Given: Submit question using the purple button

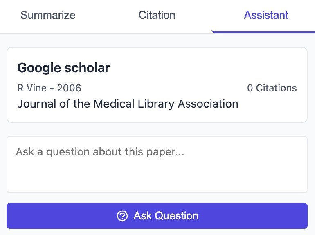Looking at the screenshot, I should (x=157, y=216).
